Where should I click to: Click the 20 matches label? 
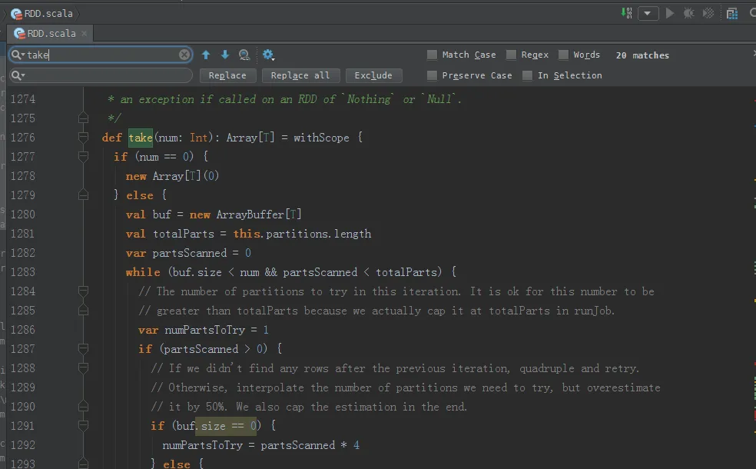coord(642,55)
